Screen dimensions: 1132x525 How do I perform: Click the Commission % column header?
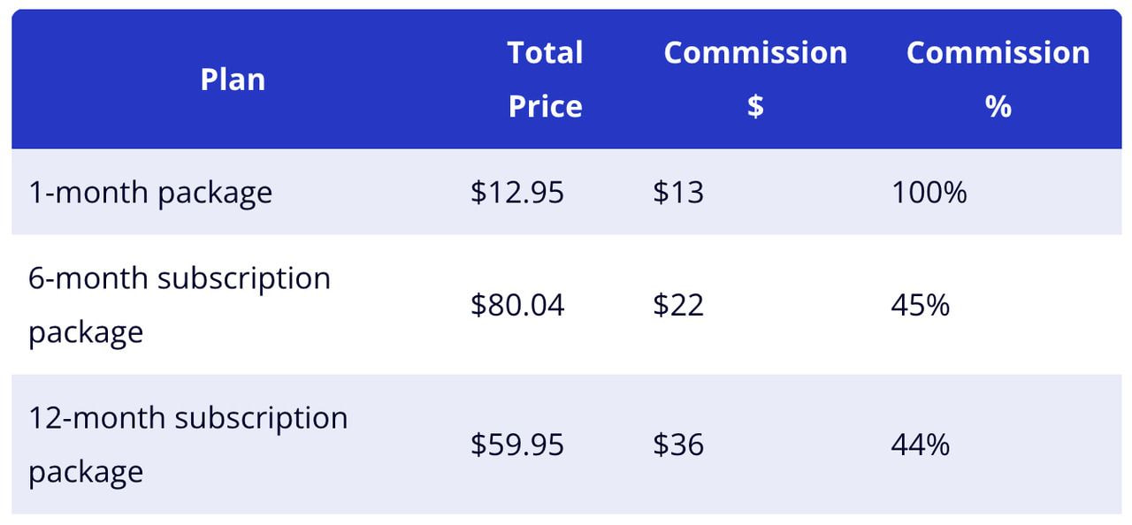coord(998,80)
